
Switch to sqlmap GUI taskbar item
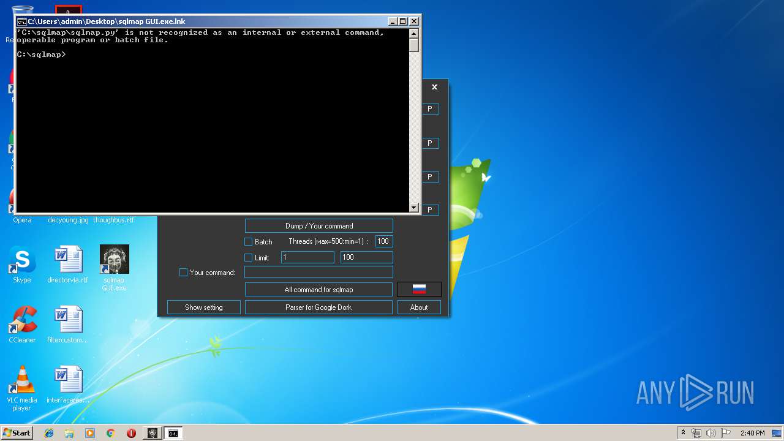point(153,433)
